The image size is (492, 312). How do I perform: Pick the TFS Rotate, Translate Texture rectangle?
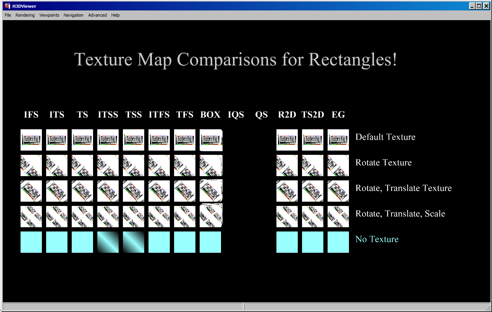click(x=185, y=191)
